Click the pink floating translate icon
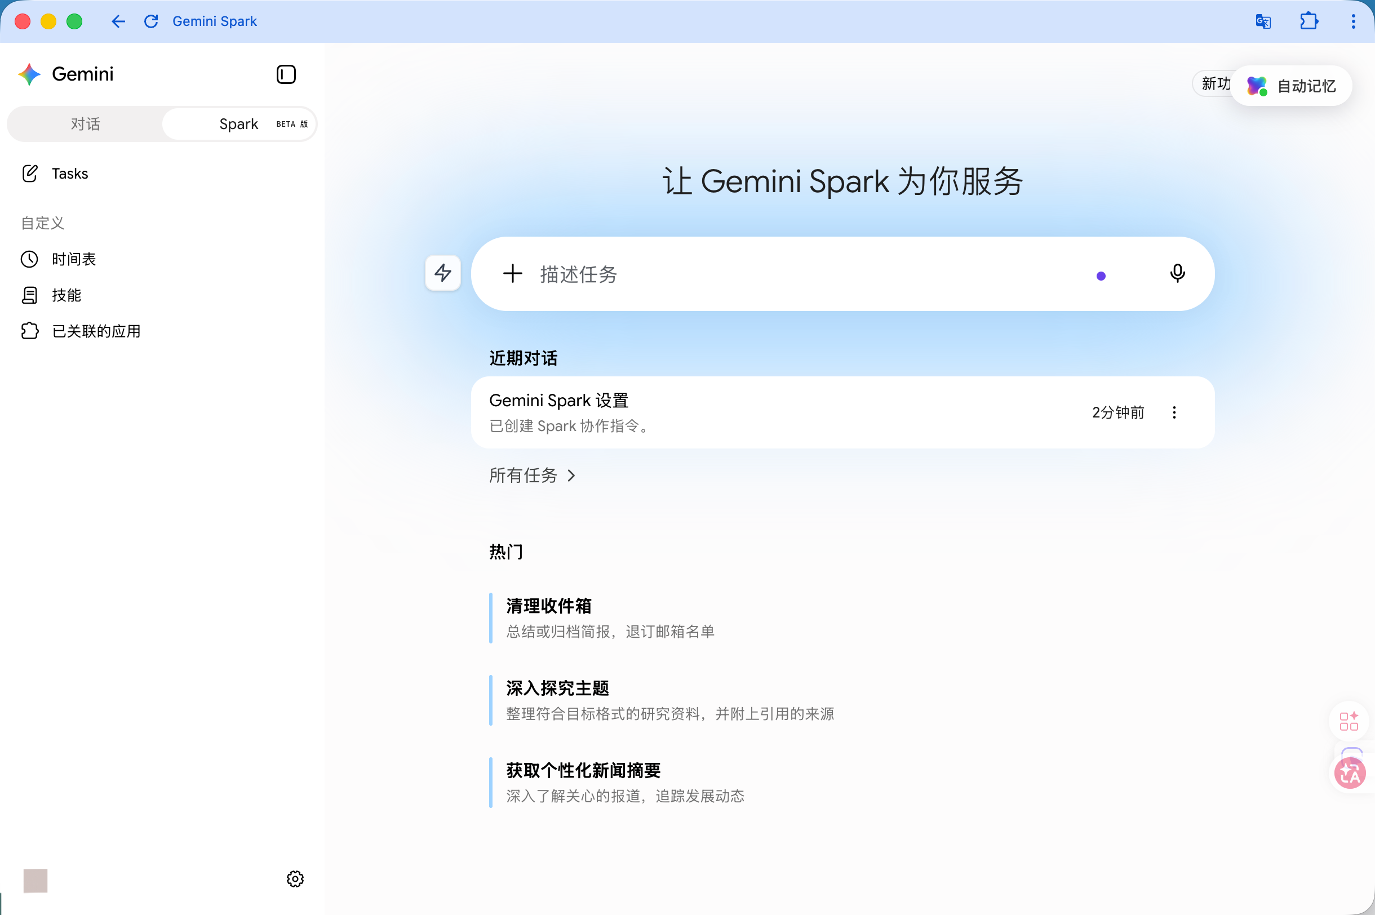The height and width of the screenshot is (915, 1375). (1351, 773)
